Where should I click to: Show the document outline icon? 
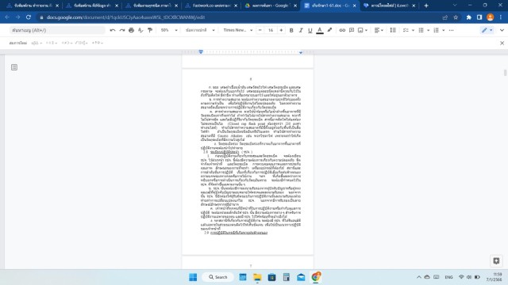(14, 67)
